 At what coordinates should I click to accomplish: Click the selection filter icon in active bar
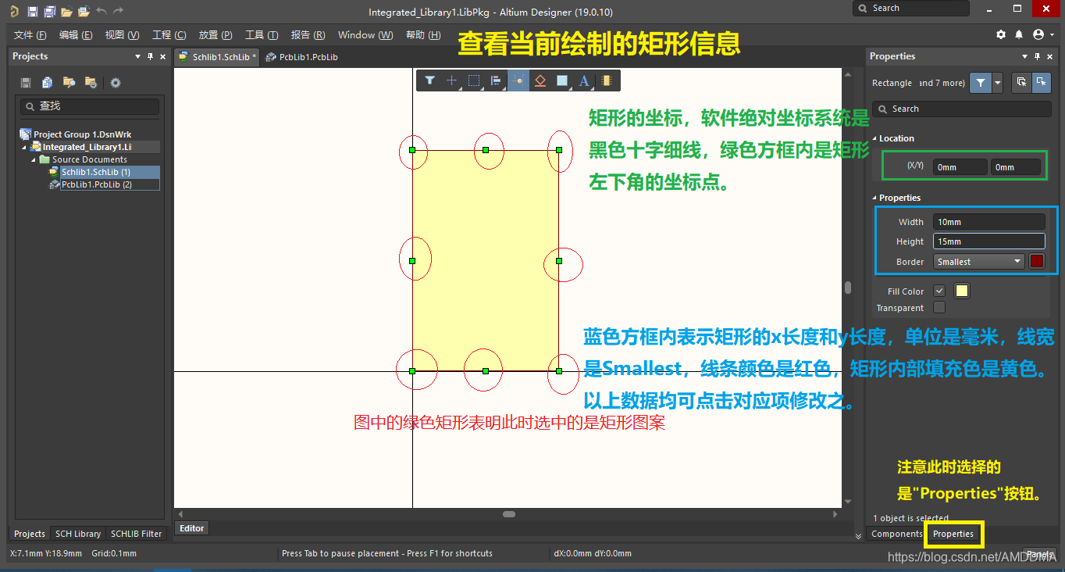[429, 80]
